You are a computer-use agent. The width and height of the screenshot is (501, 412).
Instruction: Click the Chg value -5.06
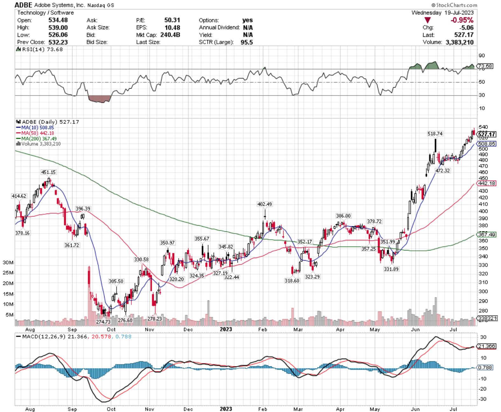(466, 27)
